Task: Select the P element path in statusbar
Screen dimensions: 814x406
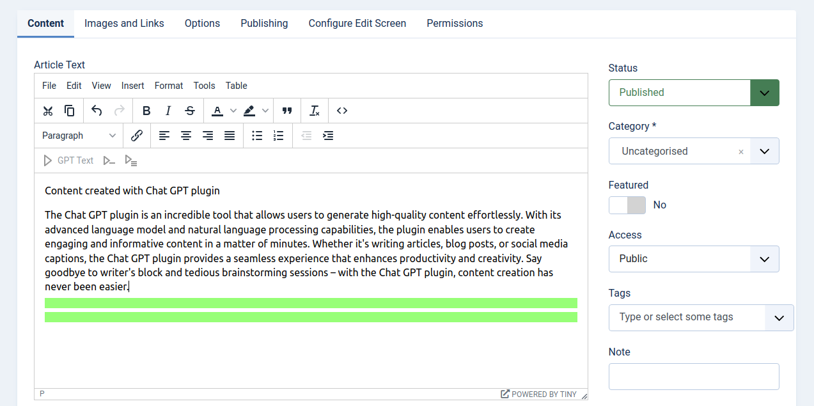Action: [42, 394]
